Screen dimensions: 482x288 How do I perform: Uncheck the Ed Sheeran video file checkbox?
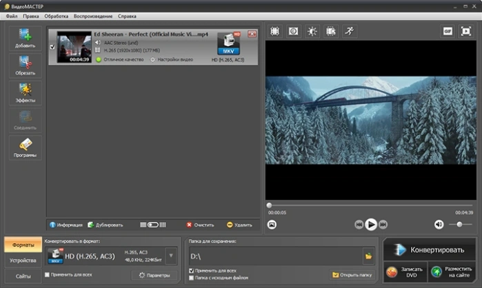click(x=52, y=47)
